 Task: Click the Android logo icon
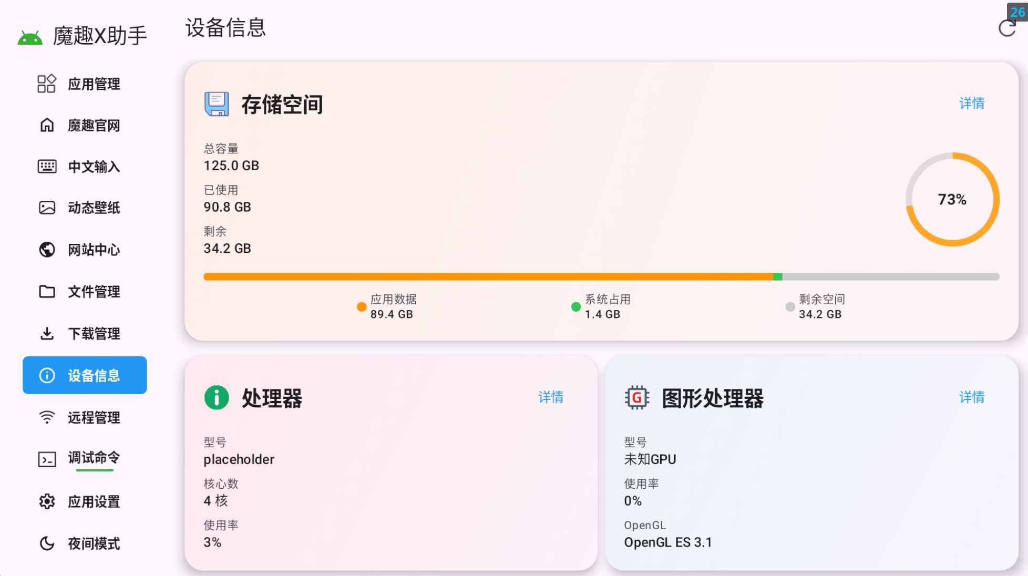pos(30,38)
